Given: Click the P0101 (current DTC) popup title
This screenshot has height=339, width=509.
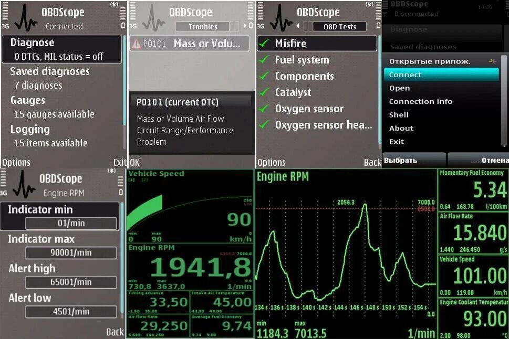Looking at the screenshot, I should click(177, 102).
